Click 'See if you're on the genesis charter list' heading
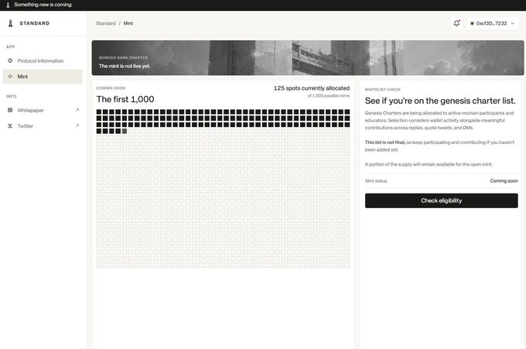Viewport: 526px width, 349px height. tap(440, 101)
